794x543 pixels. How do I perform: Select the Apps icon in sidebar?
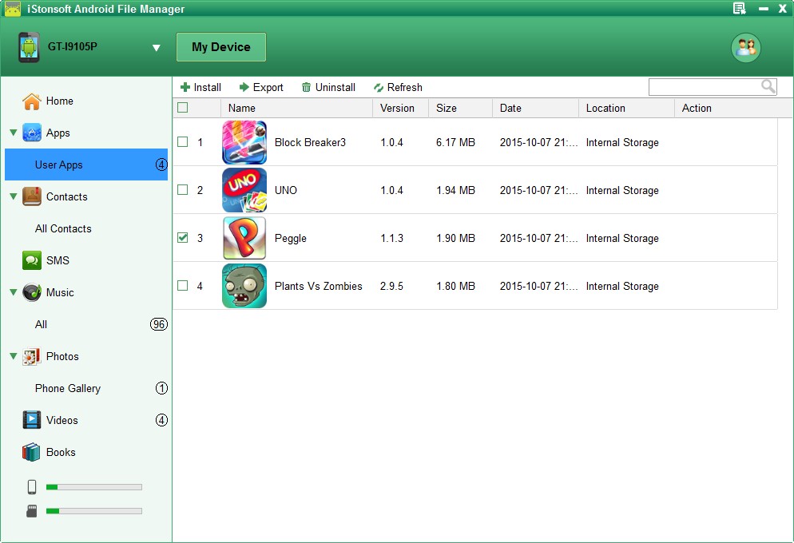click(31, 133)
